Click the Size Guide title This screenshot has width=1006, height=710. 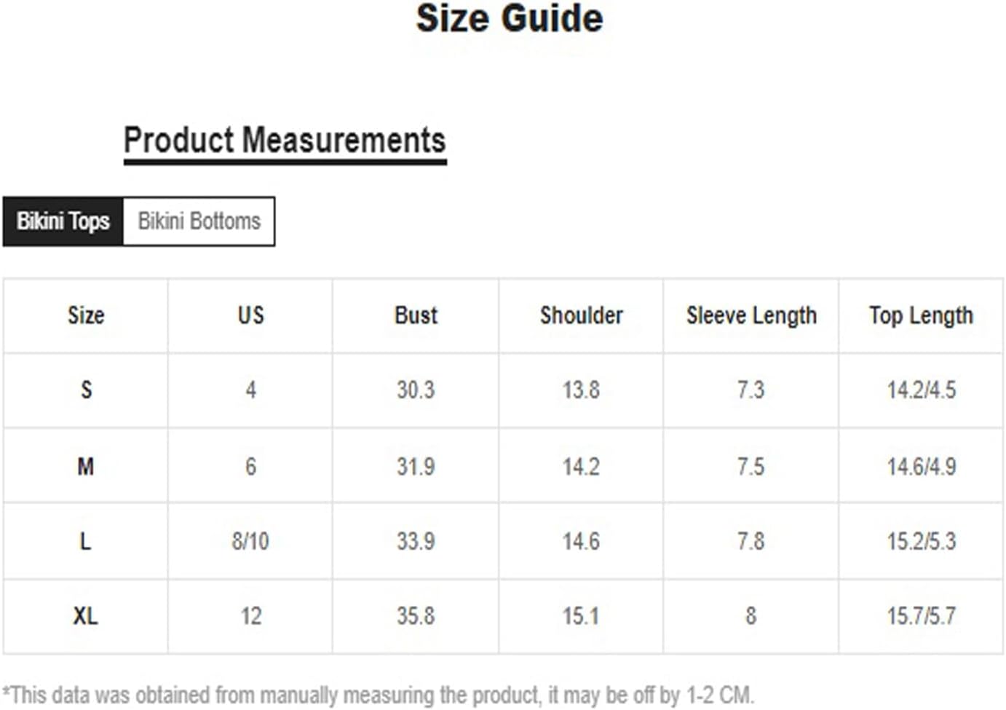[x=510, y=18]
